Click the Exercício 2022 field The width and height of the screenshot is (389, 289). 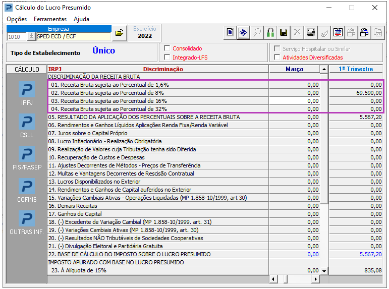click(x=145, y=33)
